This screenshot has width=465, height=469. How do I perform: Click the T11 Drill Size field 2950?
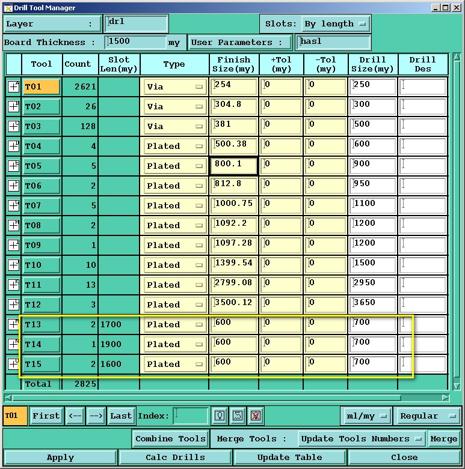[x=373, y=285]
